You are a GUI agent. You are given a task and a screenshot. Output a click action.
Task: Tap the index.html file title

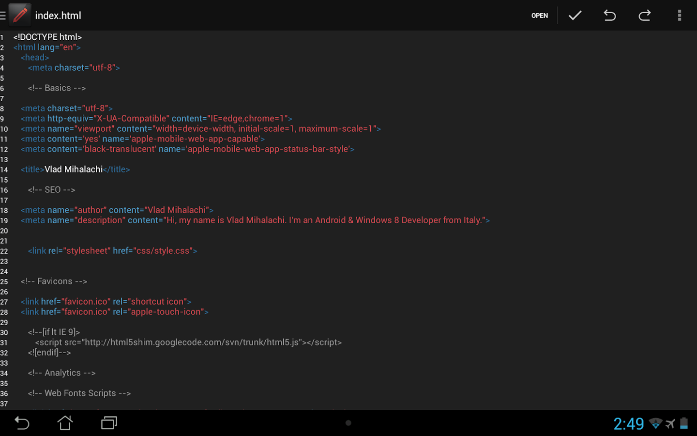pyautogui.click(x=58, y=16)
